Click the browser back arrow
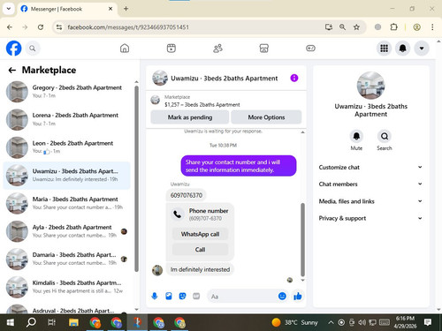 tap(10, 27)
